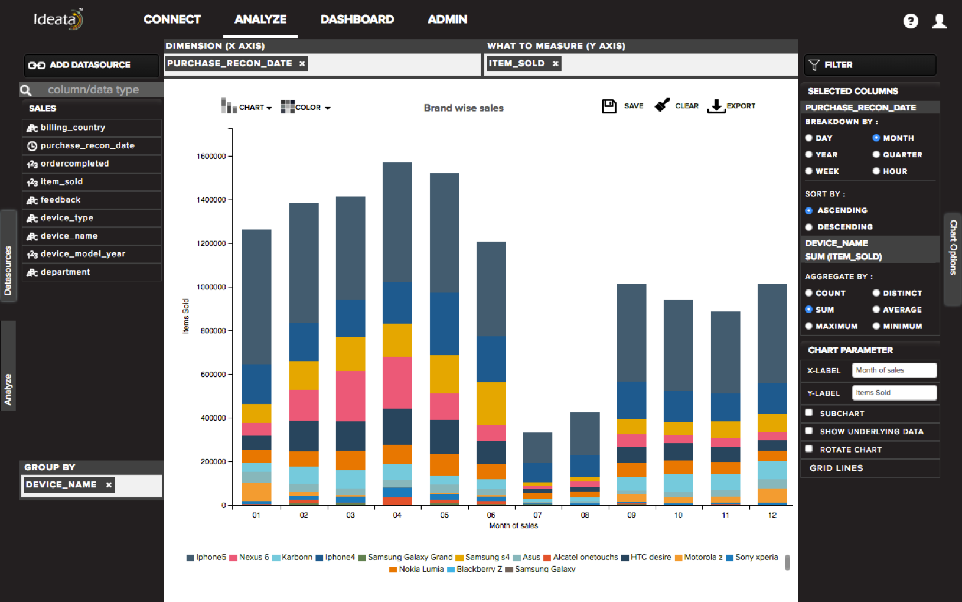
Task: Click the feedback column type icon
Action: pyautogui.click(x=32, y=200)
